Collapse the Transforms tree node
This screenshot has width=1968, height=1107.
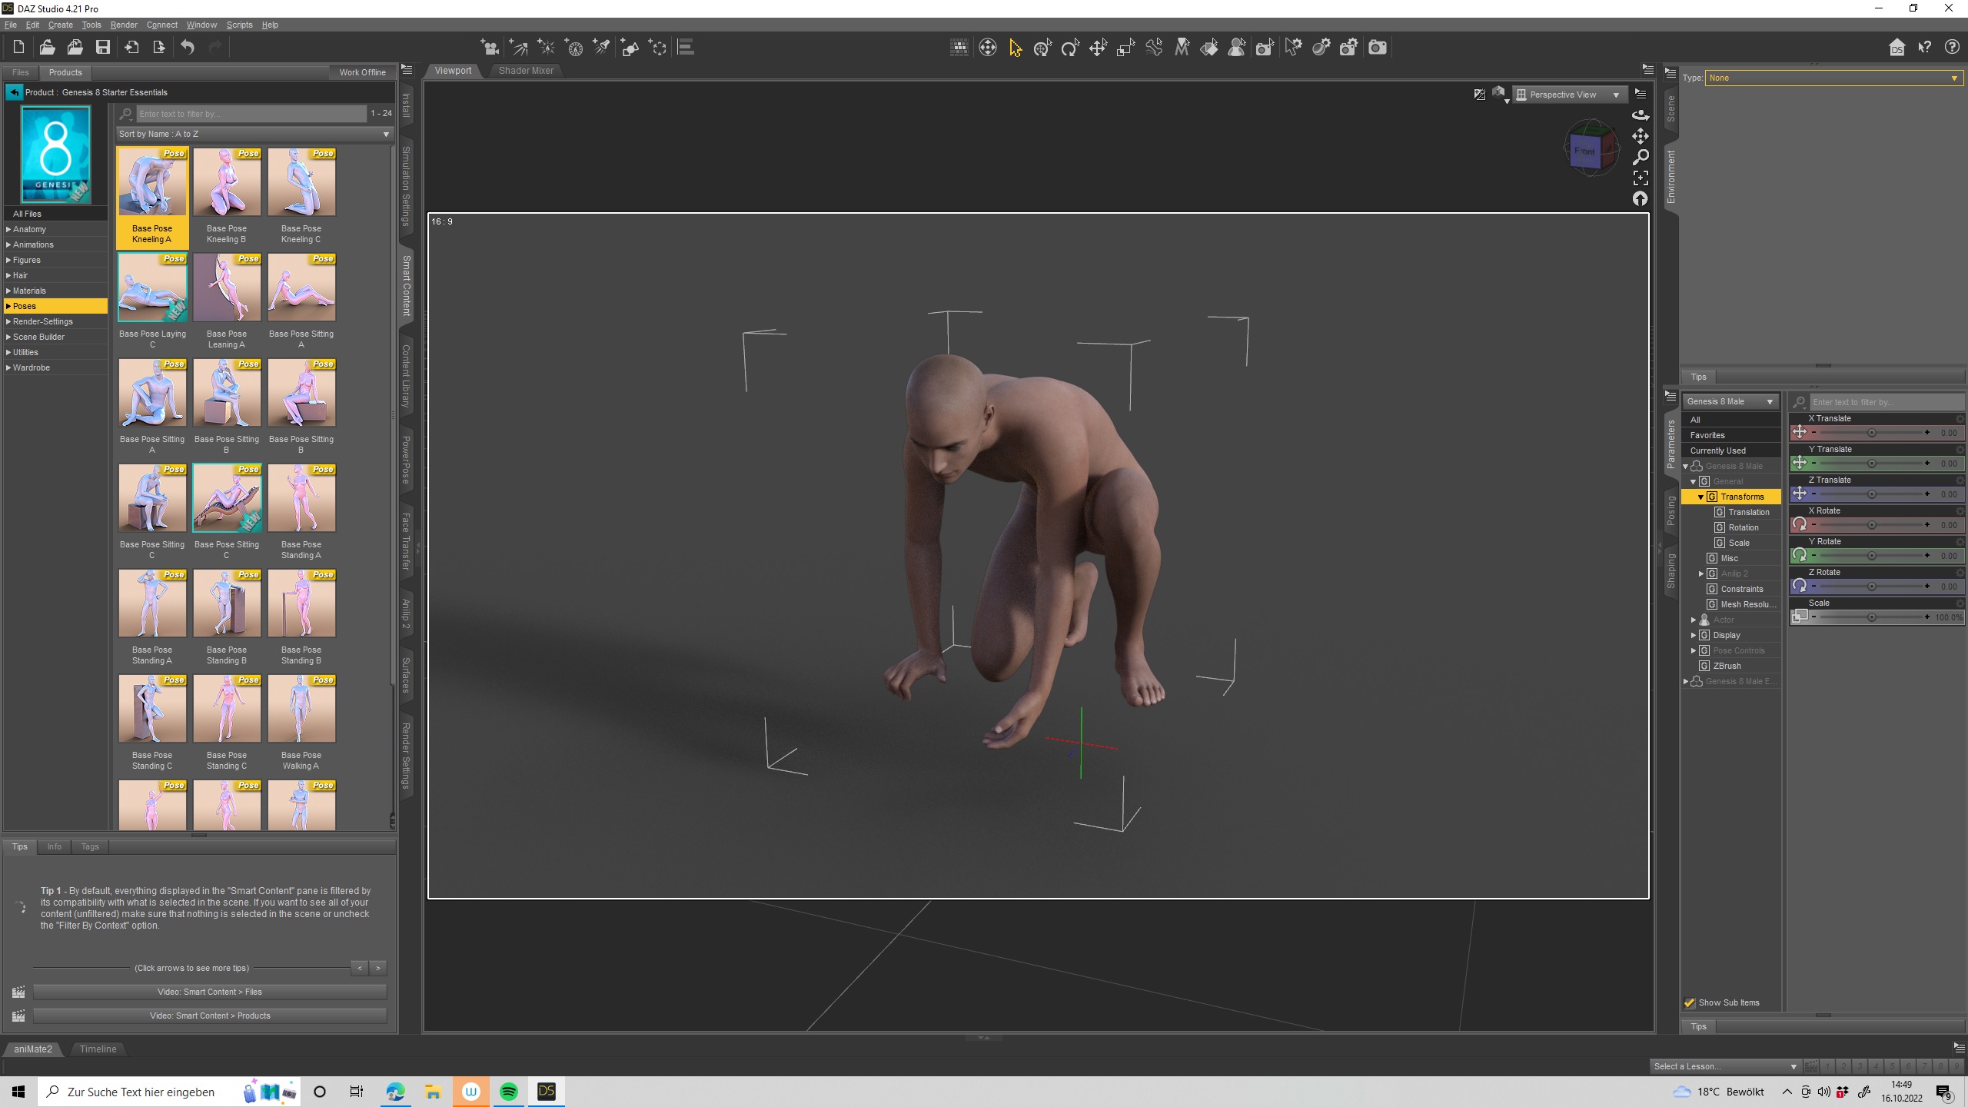1700,497
